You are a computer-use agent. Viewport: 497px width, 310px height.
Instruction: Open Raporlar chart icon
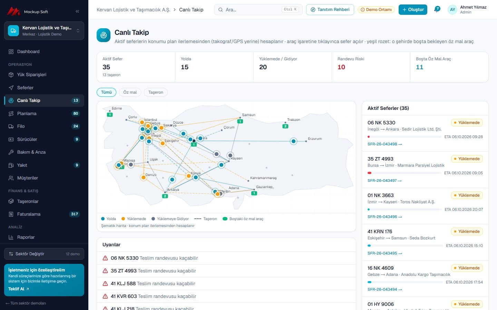click(x=11, y=237)
